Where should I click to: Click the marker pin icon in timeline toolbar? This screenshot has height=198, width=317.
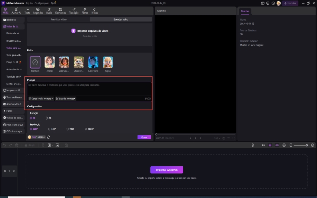43,145
